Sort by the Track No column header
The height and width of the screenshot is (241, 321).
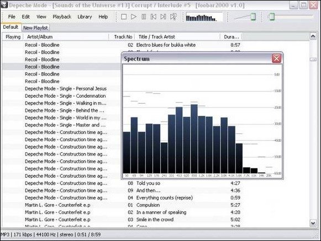click(x=122, y=37)
